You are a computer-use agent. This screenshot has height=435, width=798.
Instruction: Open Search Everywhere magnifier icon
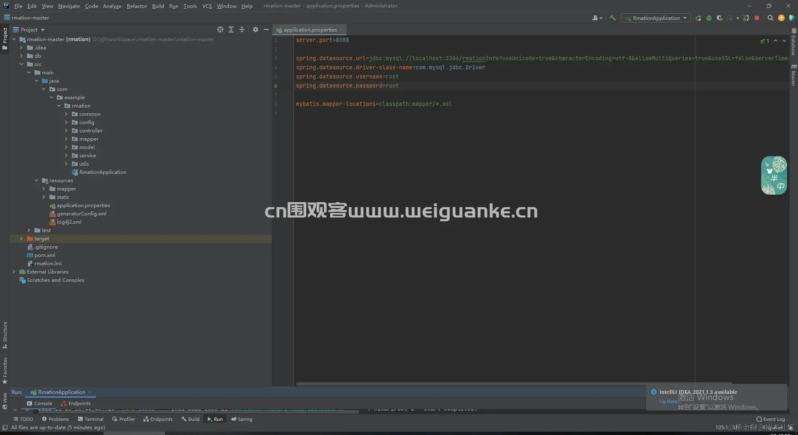pyautogui.click(x=770, y=18)
